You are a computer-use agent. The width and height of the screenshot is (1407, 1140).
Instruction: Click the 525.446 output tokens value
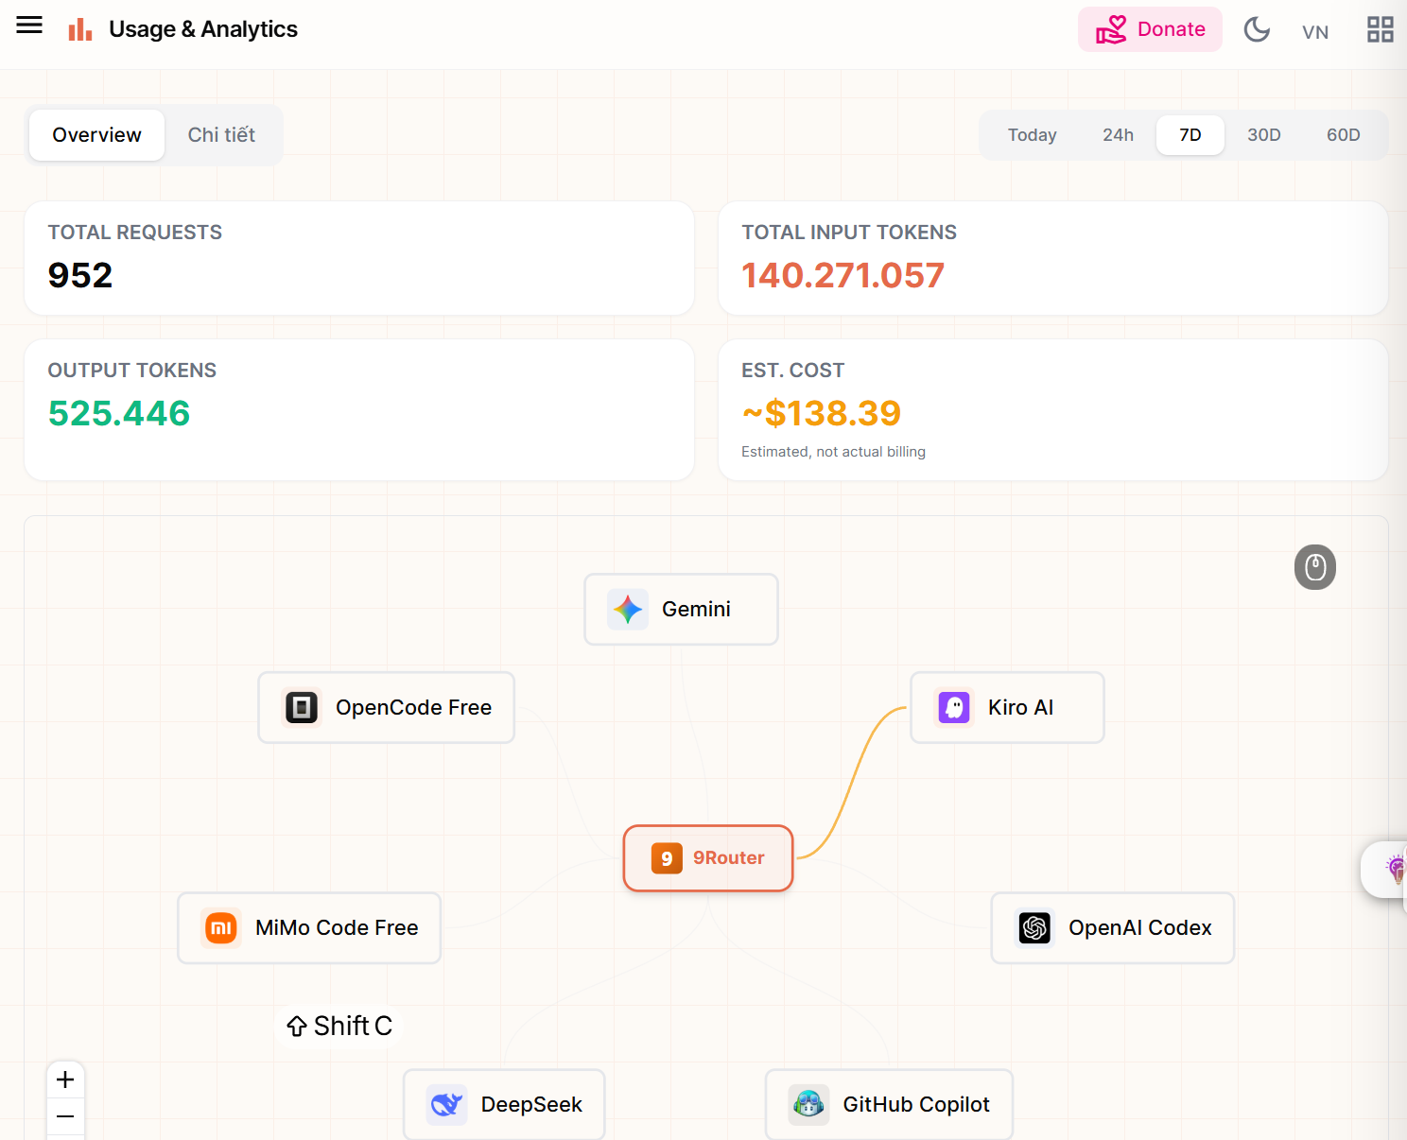119,413
